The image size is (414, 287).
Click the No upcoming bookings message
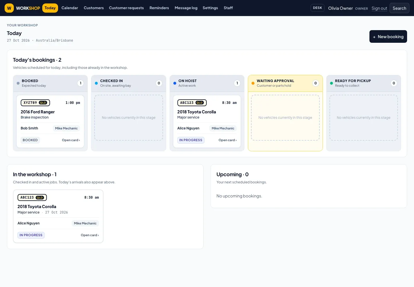239,196
